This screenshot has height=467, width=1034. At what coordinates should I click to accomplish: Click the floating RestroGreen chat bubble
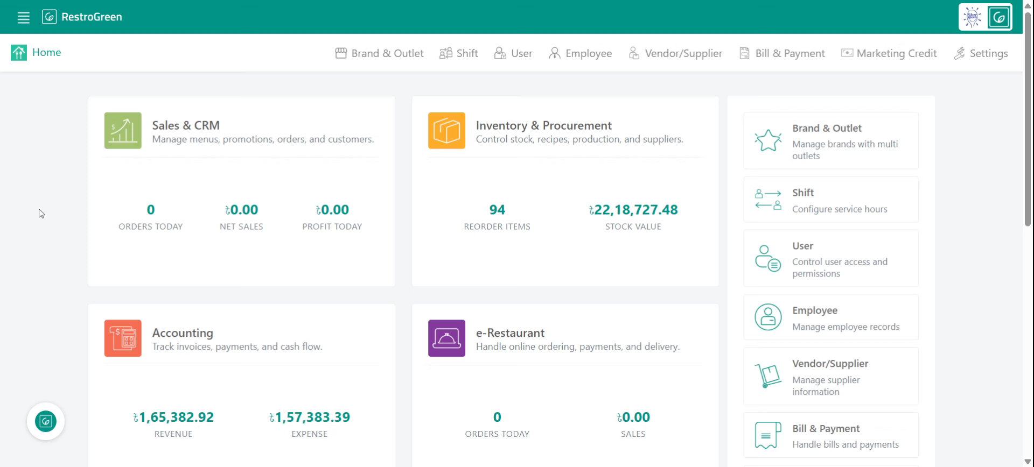point(46,421)
